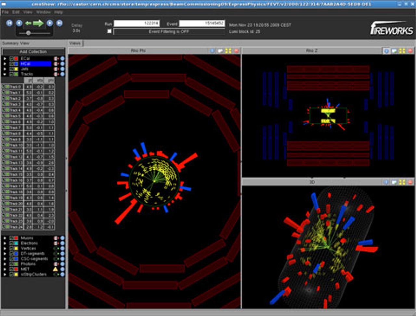Click the large green forward arrow
Image resolution: width=416 pixels, height=316 pixels.
pyautogui.click(x=38, y=23)
